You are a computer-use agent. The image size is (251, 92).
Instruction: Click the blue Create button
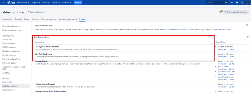coord(78,2)
